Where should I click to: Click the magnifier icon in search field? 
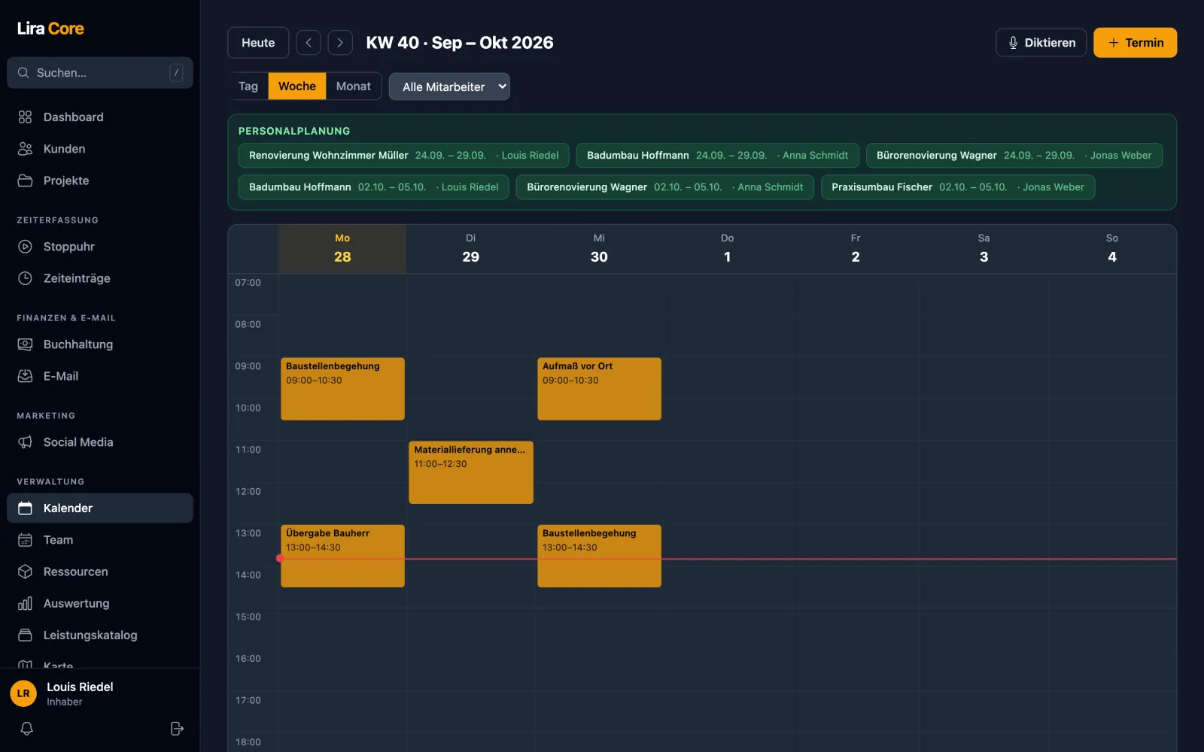pyautogui.click(x=23, y=73)
